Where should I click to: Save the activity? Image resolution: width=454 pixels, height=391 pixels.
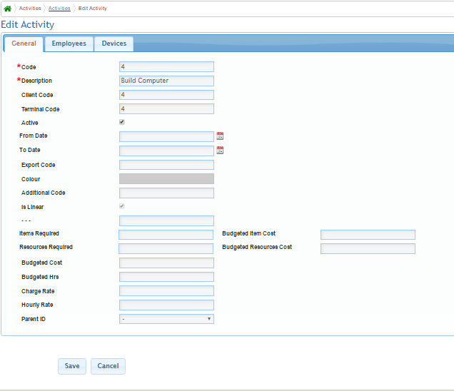[72, 366]
